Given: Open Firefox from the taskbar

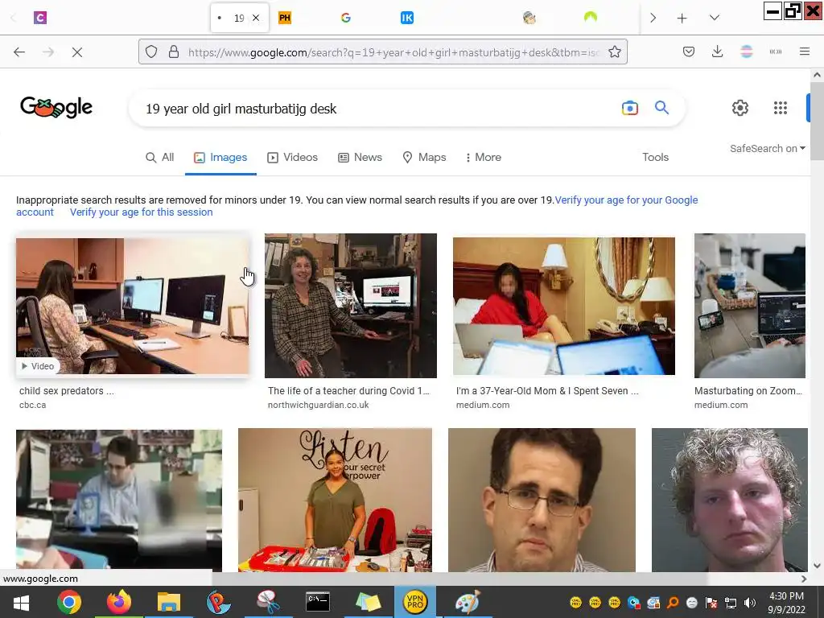Looking at the screenshot, I should 119,602.
